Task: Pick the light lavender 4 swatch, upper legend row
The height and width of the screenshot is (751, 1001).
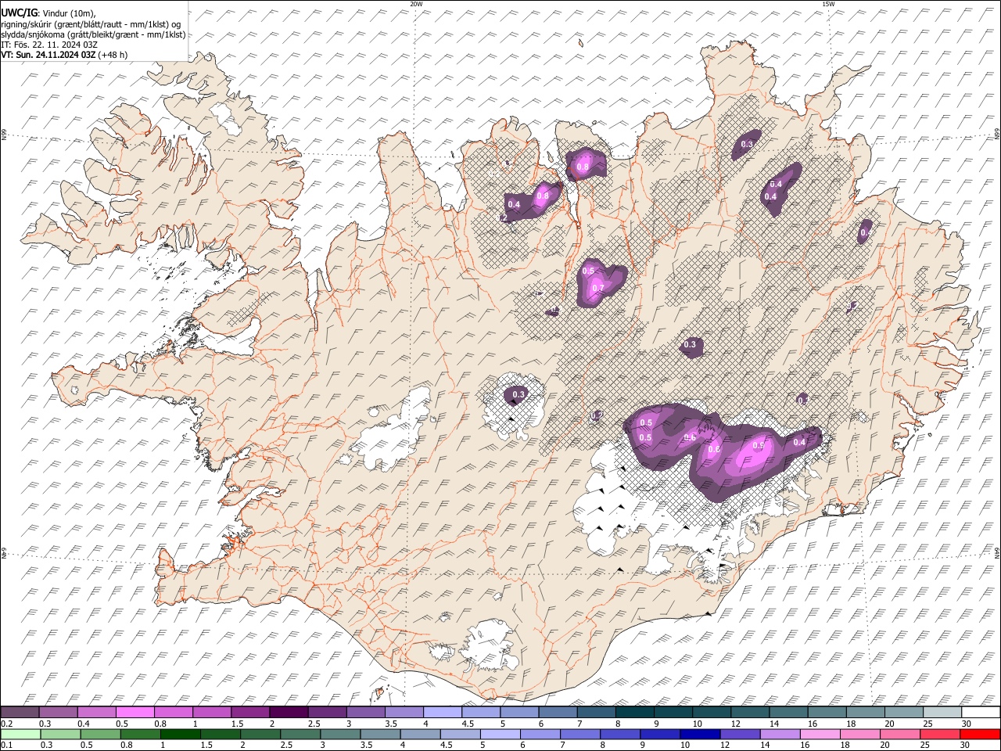Action: 443,712
